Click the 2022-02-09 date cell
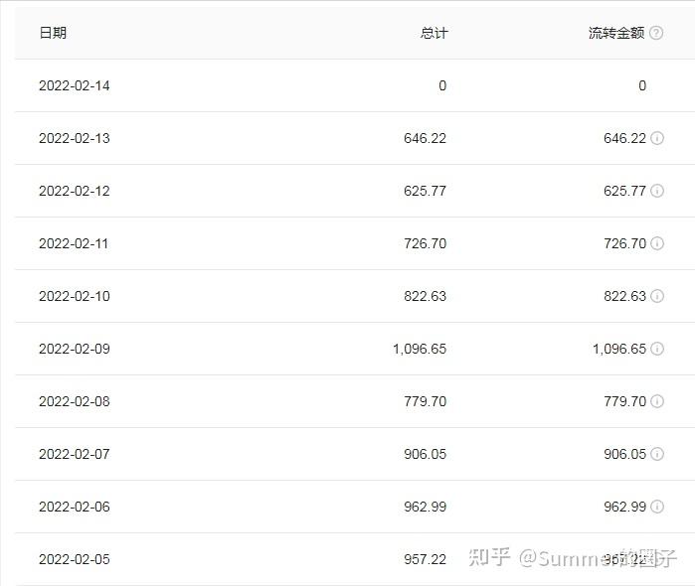 pyautogui.click(x=75, y=349)
